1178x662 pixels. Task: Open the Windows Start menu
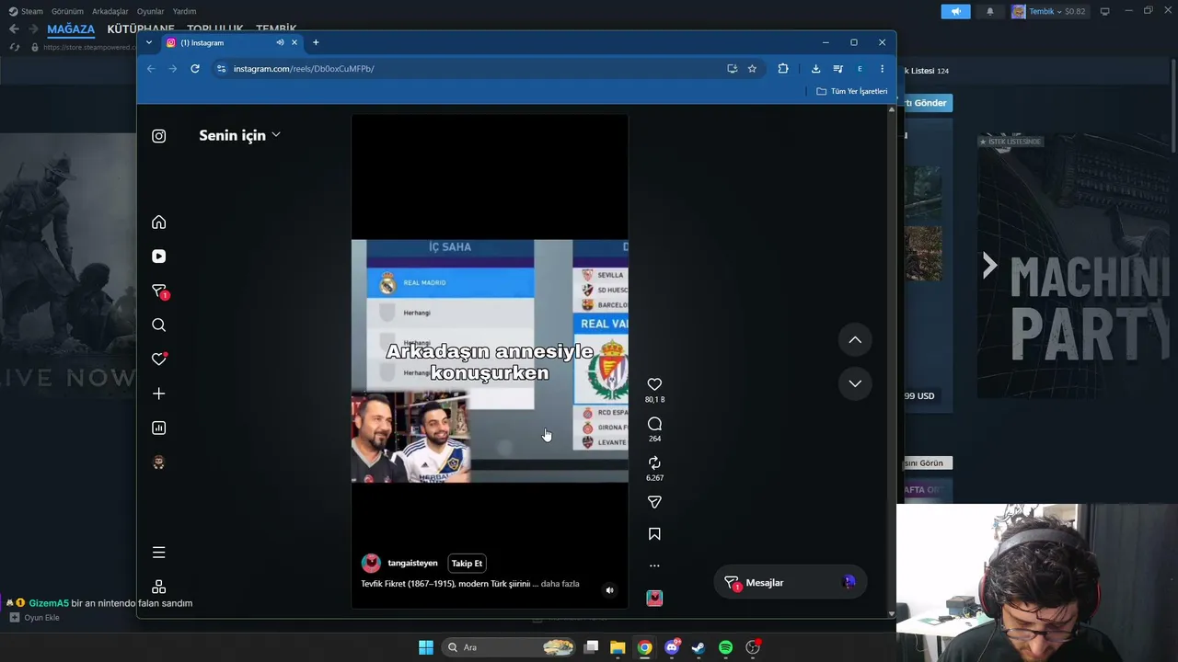pyautogui.click(x=426, y=647)
